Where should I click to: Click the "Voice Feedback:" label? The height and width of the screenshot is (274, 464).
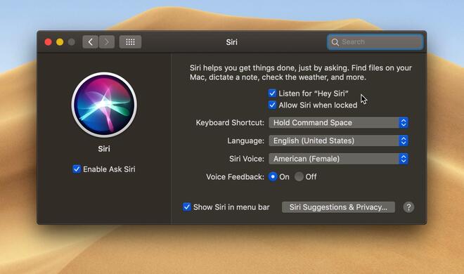click(235, 177)
